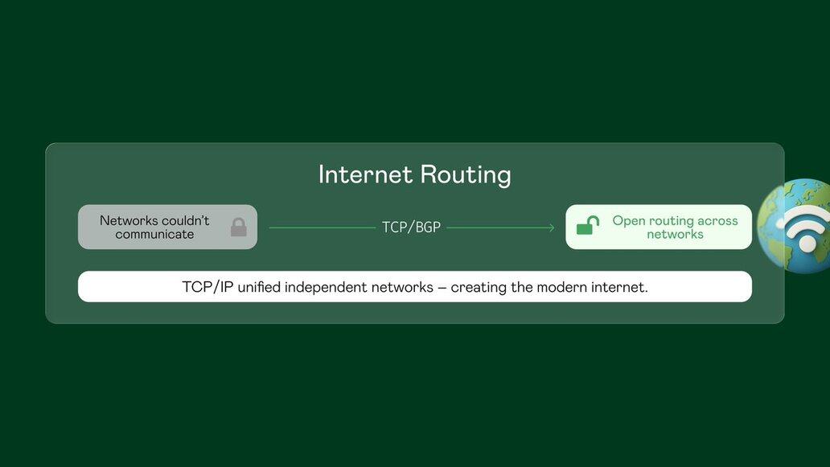Select the word Routing in the title

tap(466, 175)
